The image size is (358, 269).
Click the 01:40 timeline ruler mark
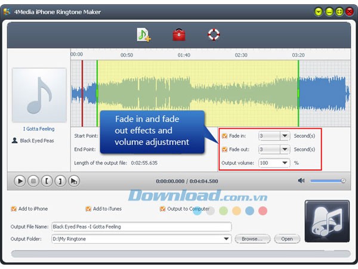tap(184, 55)
